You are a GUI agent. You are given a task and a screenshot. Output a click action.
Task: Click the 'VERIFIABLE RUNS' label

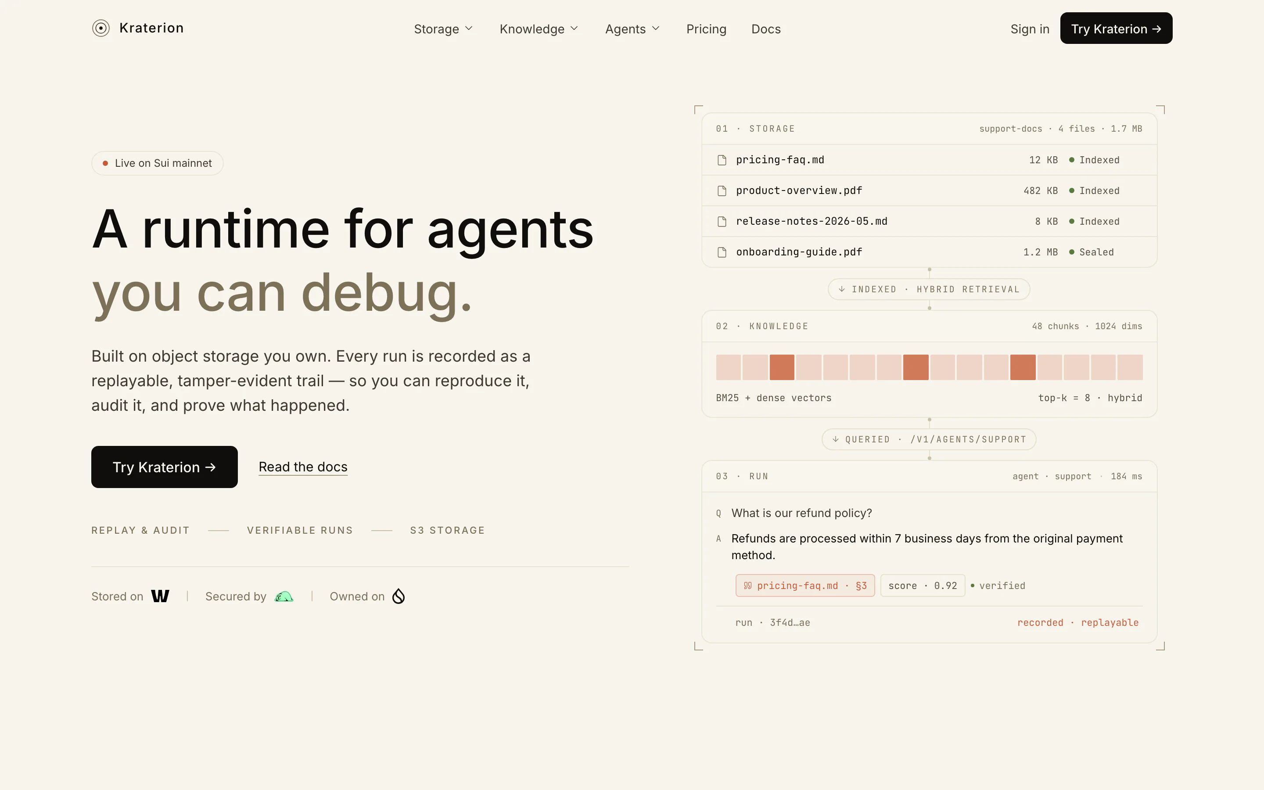pos(300,530)
